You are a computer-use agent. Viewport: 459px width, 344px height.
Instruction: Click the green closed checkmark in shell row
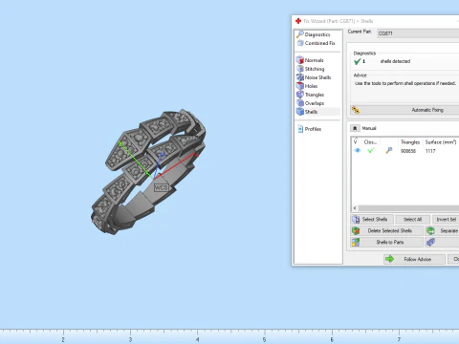(x=370, y=150)
